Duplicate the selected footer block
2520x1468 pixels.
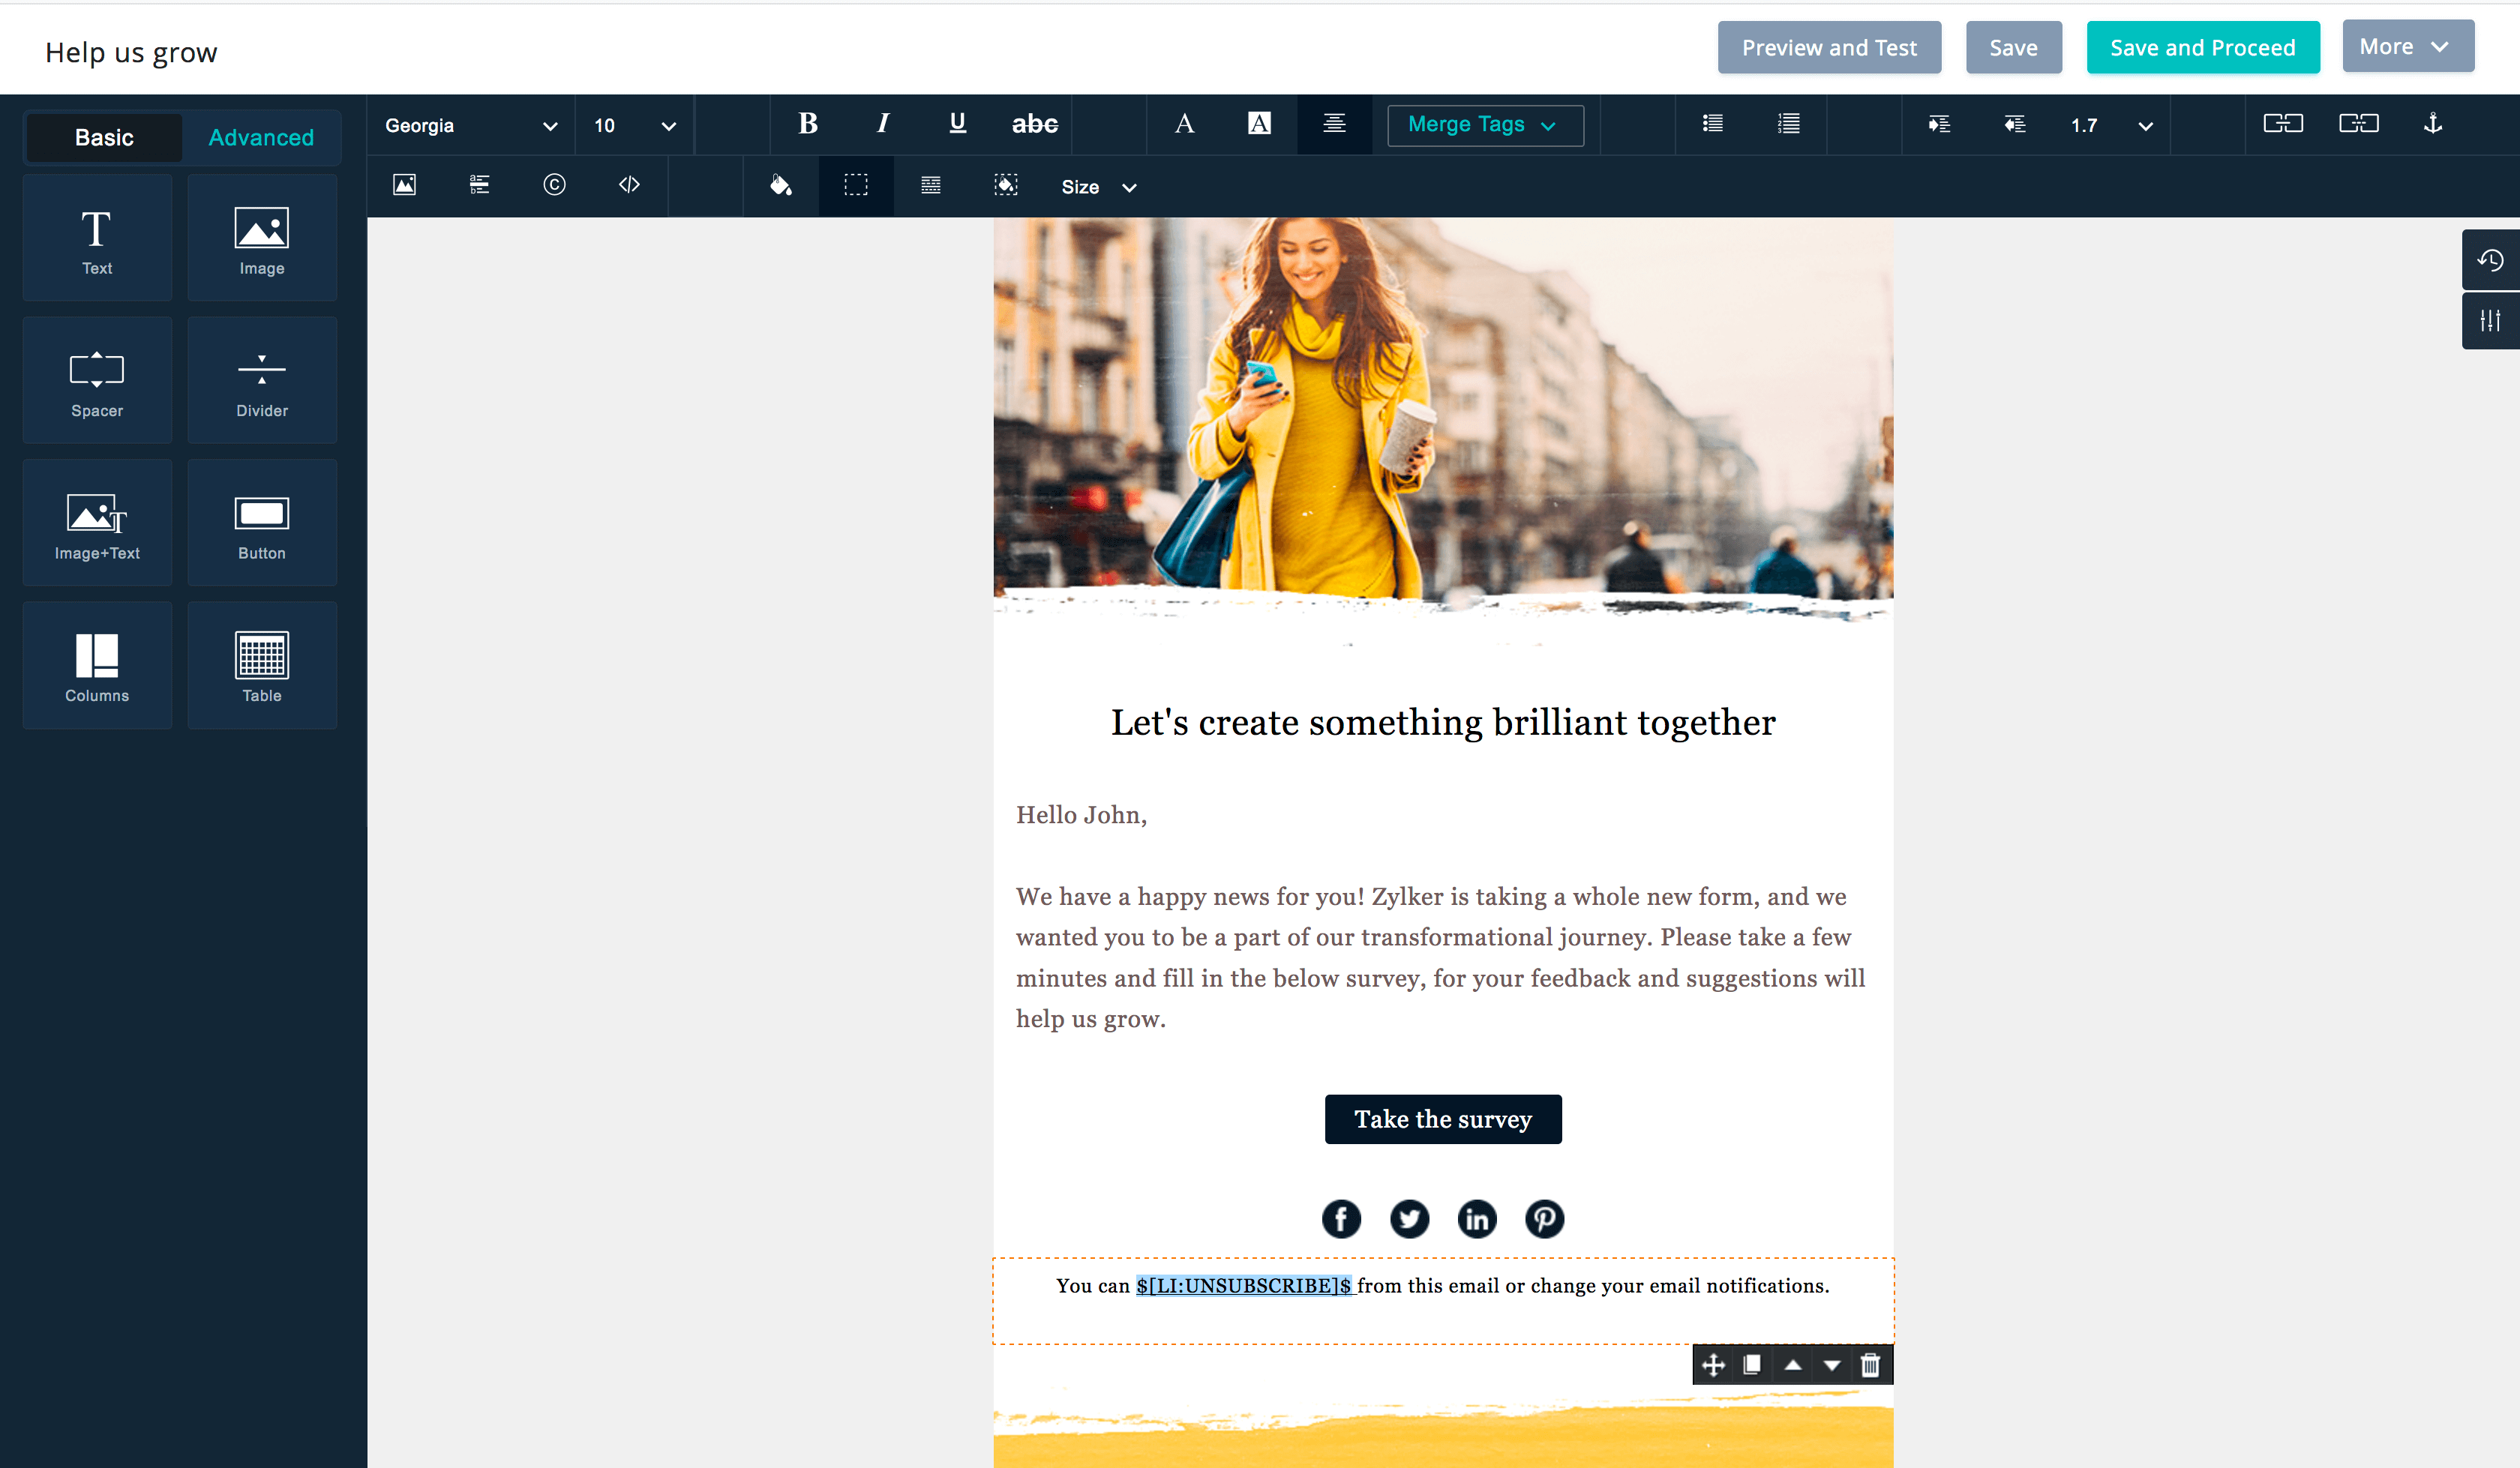pos(1752,1365)
